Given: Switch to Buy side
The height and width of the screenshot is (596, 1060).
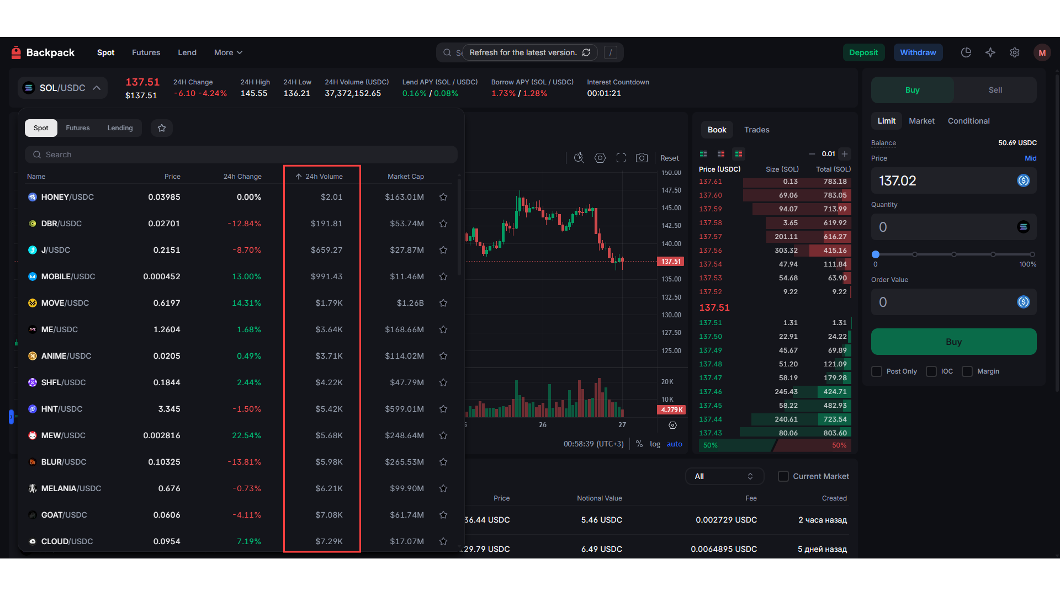Looking at the screenshot, I should [913, 90].
